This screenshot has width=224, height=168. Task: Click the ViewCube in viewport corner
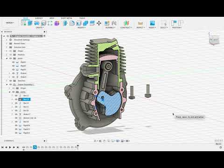215,40
